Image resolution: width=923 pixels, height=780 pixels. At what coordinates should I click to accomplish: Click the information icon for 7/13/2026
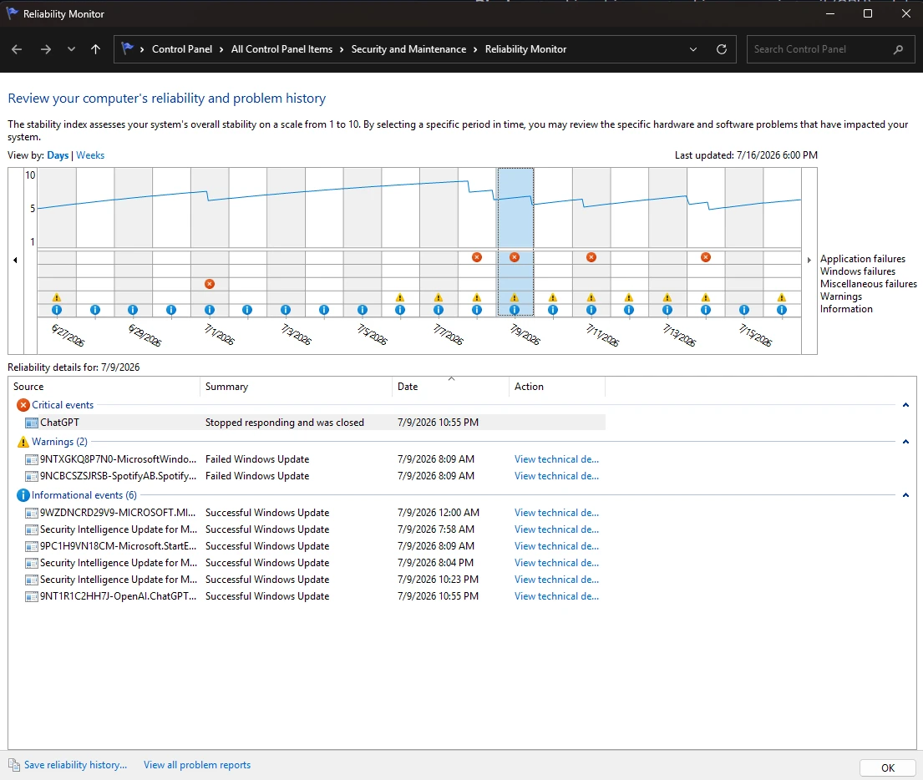click(x=667, y=310)
